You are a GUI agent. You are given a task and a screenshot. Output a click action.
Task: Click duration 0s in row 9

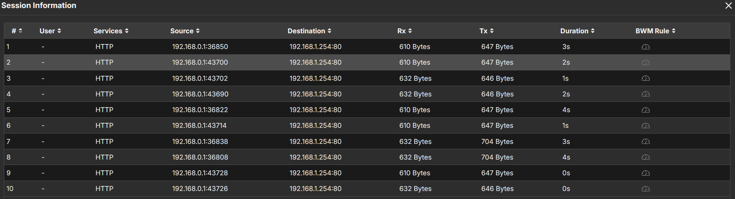(x=566, y=173)
